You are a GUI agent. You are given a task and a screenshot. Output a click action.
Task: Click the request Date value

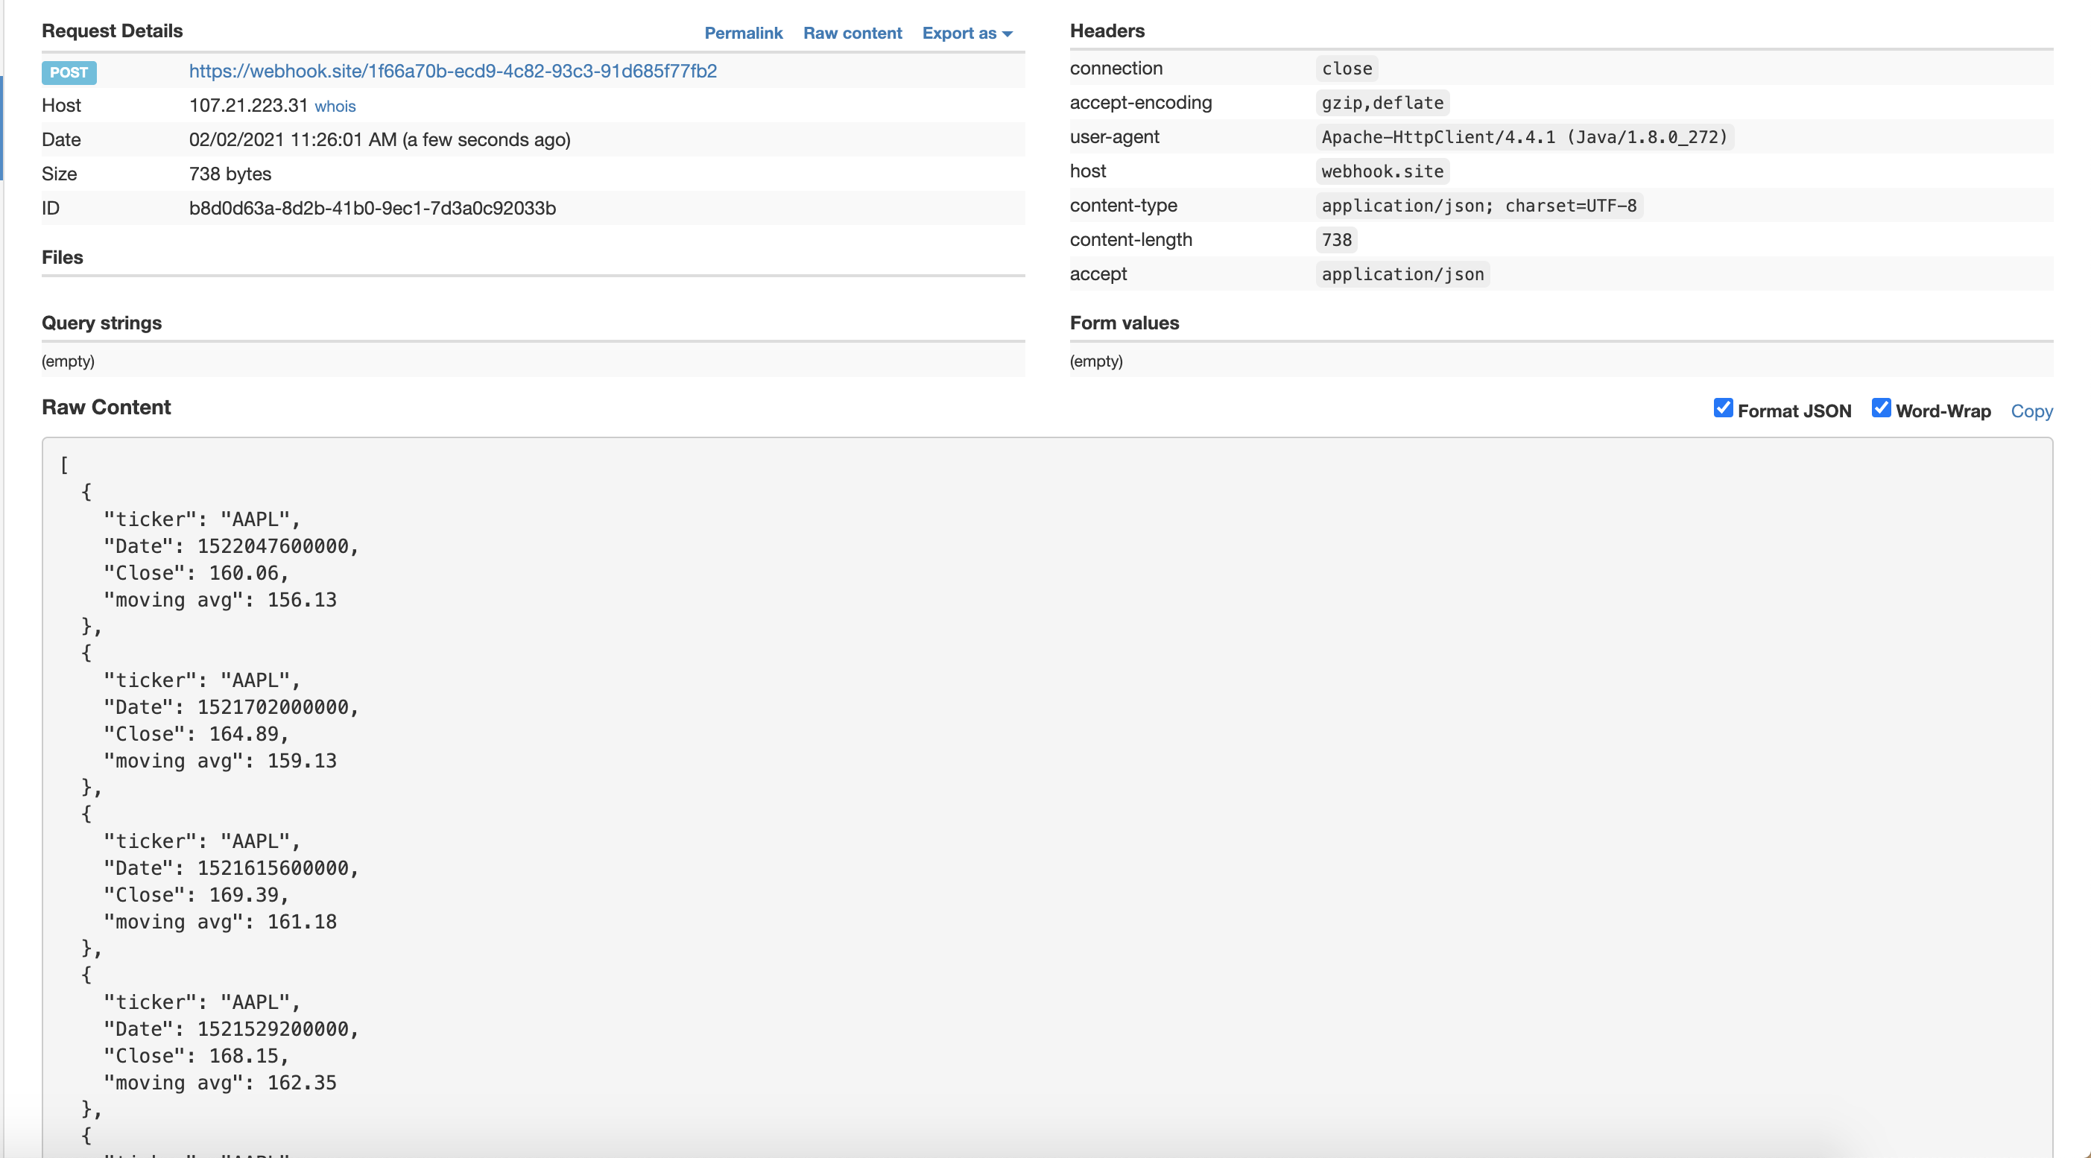click(379, 140)
